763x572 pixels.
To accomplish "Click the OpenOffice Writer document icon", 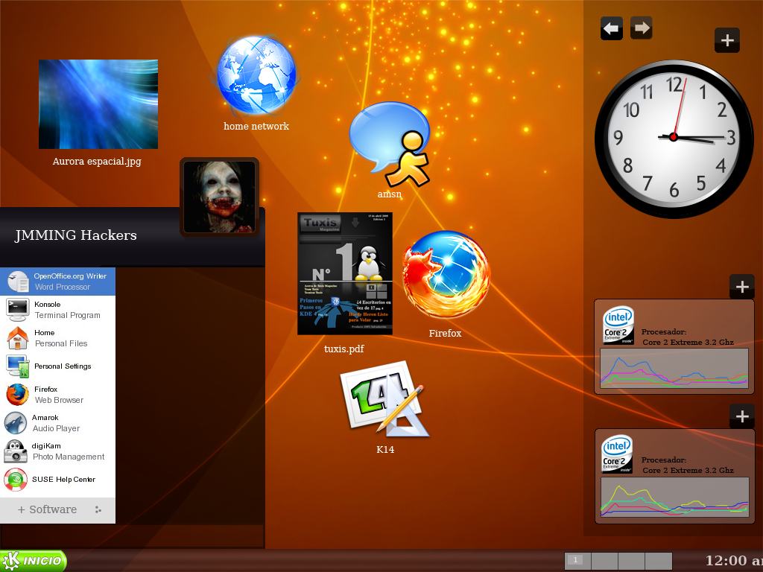I will tap(18, 281).
